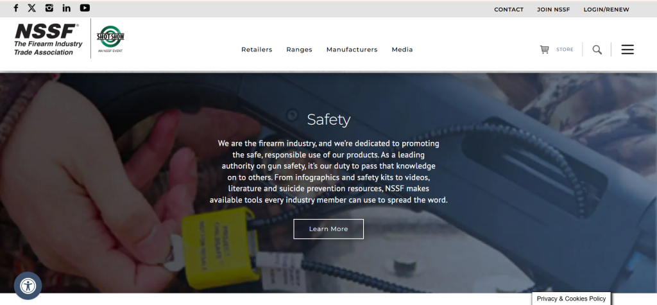Open the X (Twitter) social icon
Screen dimensions: 657x305
coord(32,8)
